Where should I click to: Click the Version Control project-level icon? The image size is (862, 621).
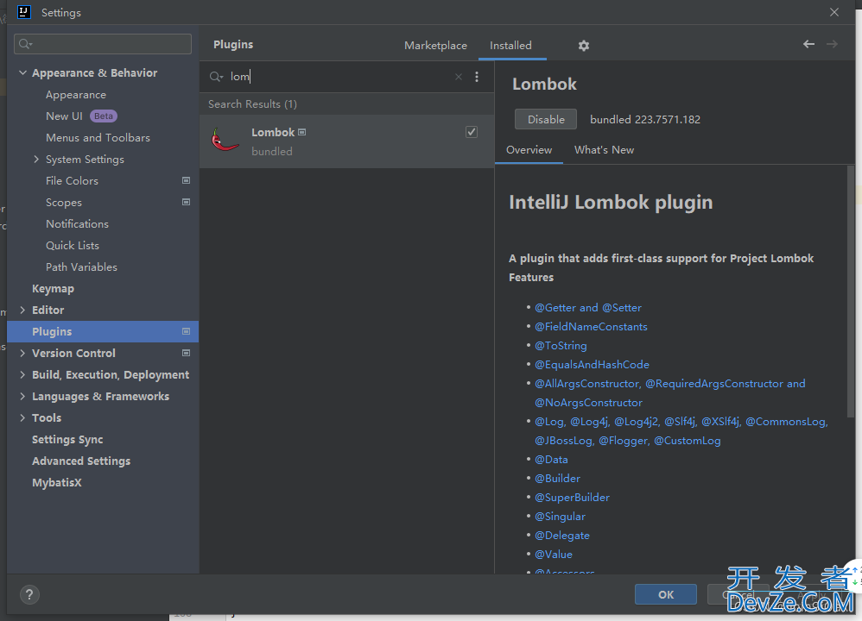[x=187, y=353]
